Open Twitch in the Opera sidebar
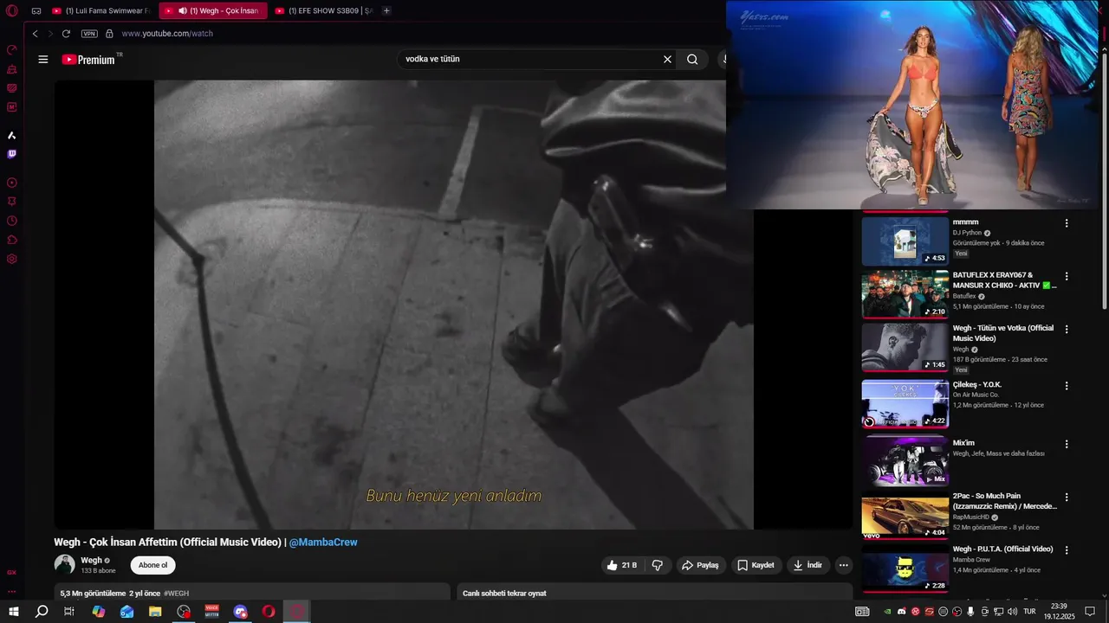Image resolution: width=1109 pixels, height=623 pixels. pos(12,154)
